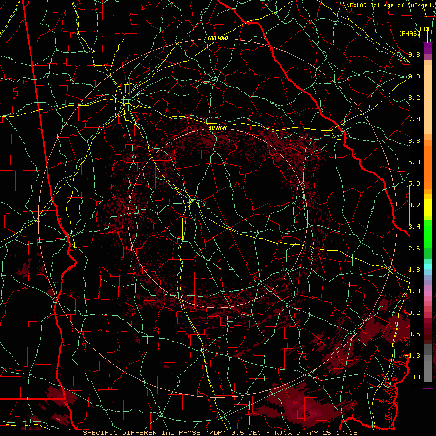Image resolution: width=436 pixels, height=436 pixels.
Task: Pick the bright green segment of the color bar
Action: coord(428,234)
